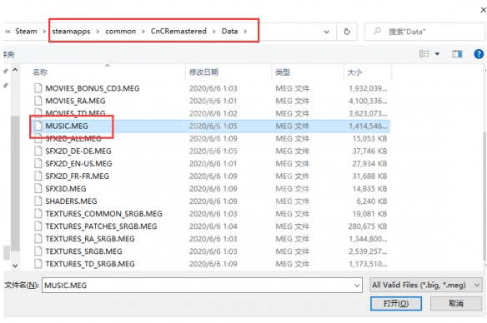Select file MOVIES_RA.MEG
The width and height of the screenshot is (487, 323).
[75, 101]
